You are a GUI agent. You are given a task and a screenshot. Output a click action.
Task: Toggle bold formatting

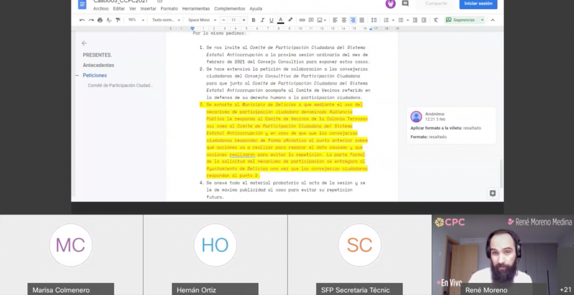(x=253, y=20)
